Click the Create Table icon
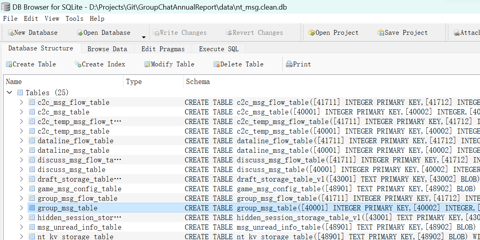 9,64
